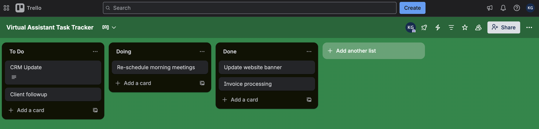Open the To Do list actions menu

95,51
